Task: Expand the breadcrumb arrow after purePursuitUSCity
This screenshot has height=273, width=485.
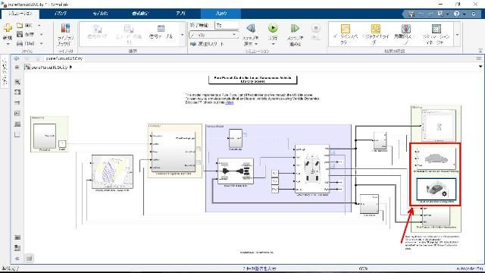Action: point(70,67)
